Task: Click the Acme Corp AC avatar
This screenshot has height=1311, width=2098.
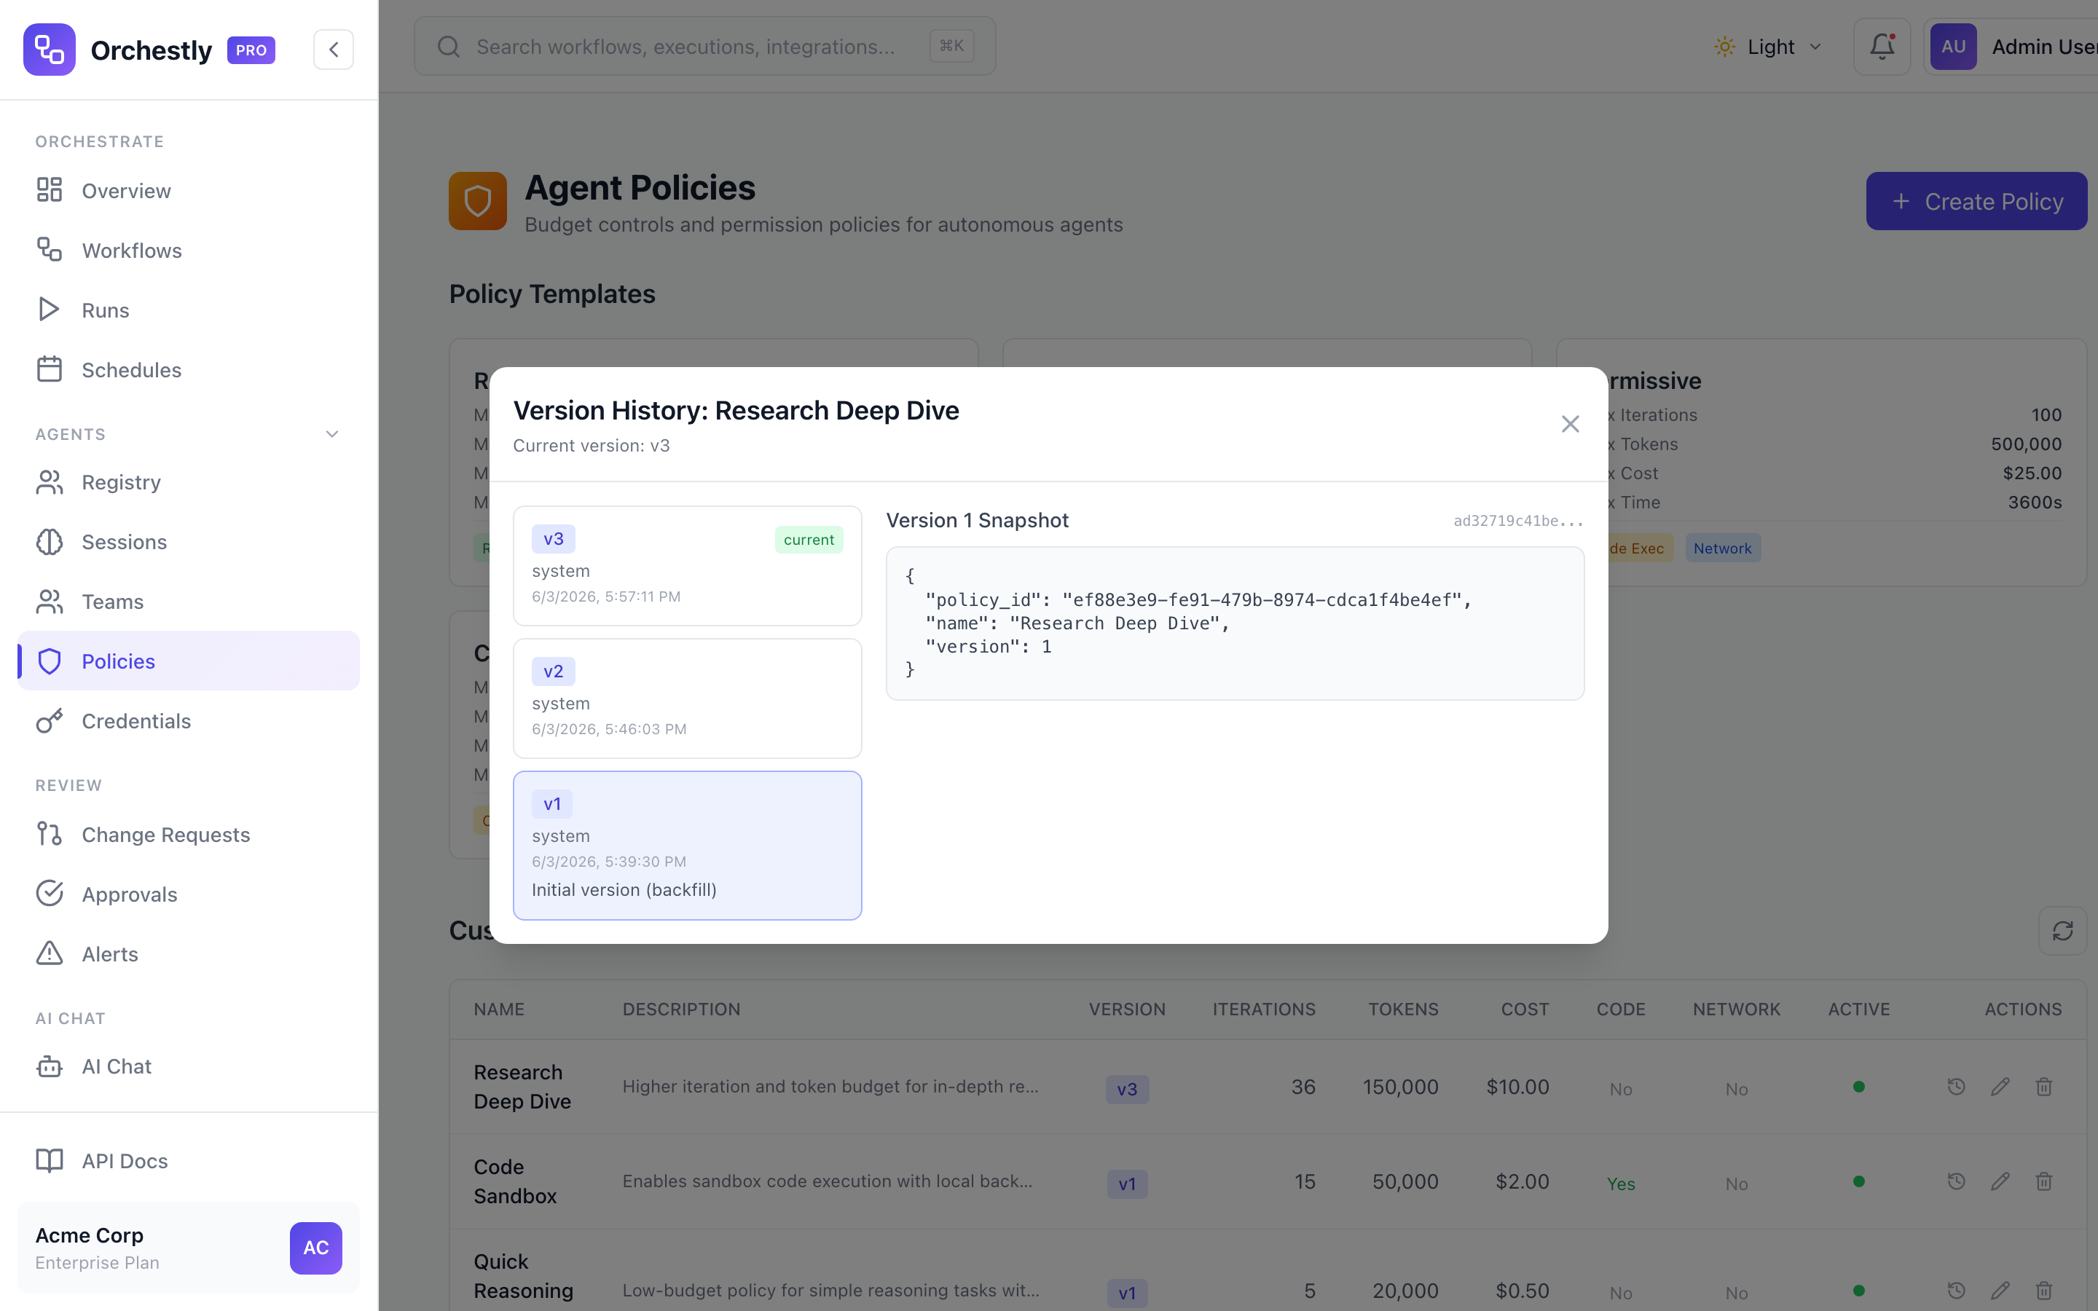Action: tap(315, 1248)
